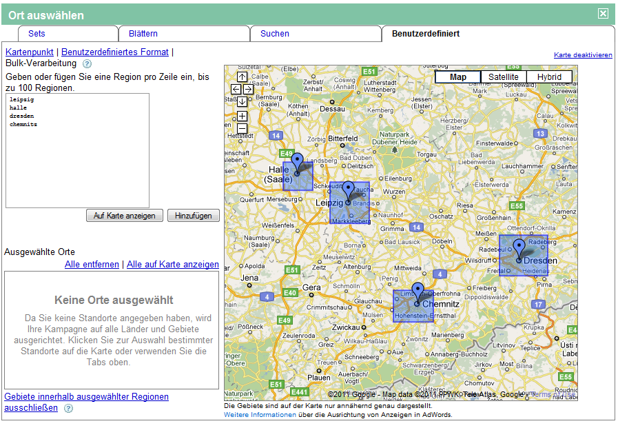Open Benutzerdefiniertes Format link
Image resolution: width=618 pixels, height=428 pixels.
[x=114, y=52]
